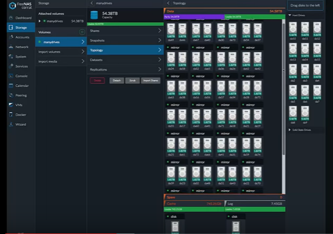Expand the Datasets entry arrow
The width and height of the screenshot is (333, 234).
point(160,60)
